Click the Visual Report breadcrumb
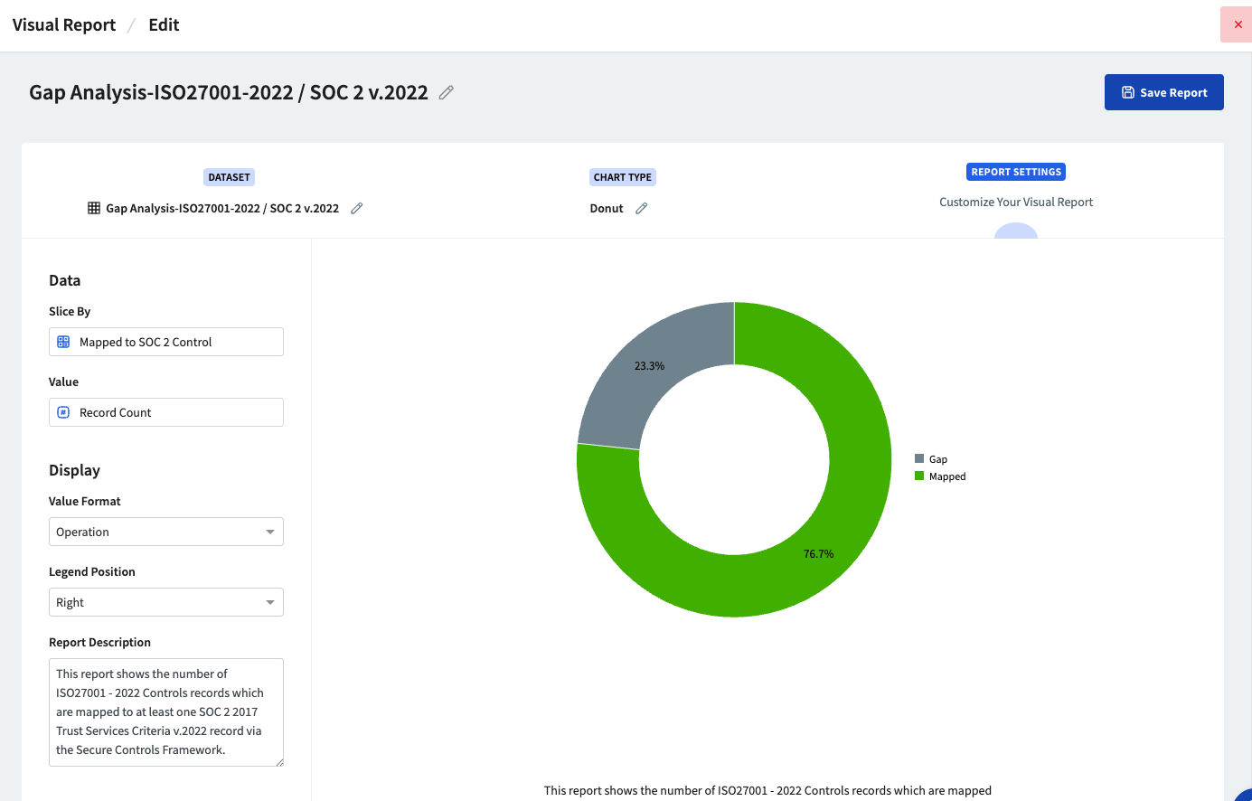1252x801 pixels. 64,25
